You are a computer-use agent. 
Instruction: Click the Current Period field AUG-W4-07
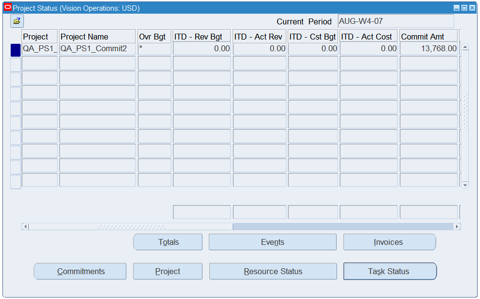tap(396, 21)
